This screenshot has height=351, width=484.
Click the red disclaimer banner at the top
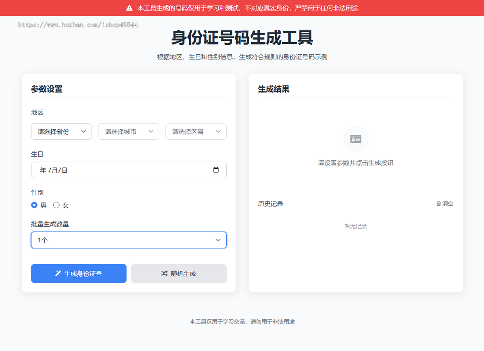pos(242,7)
